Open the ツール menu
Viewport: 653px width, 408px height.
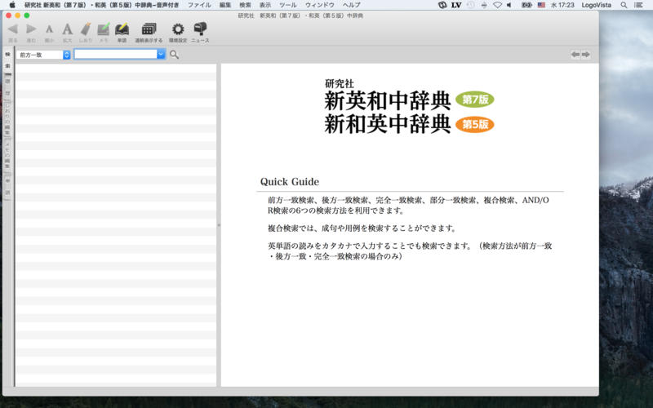point(288,5)
